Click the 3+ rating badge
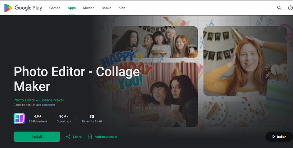Viewport: 293px width, 148px height. pyautogui.click(x=92, y=117)
